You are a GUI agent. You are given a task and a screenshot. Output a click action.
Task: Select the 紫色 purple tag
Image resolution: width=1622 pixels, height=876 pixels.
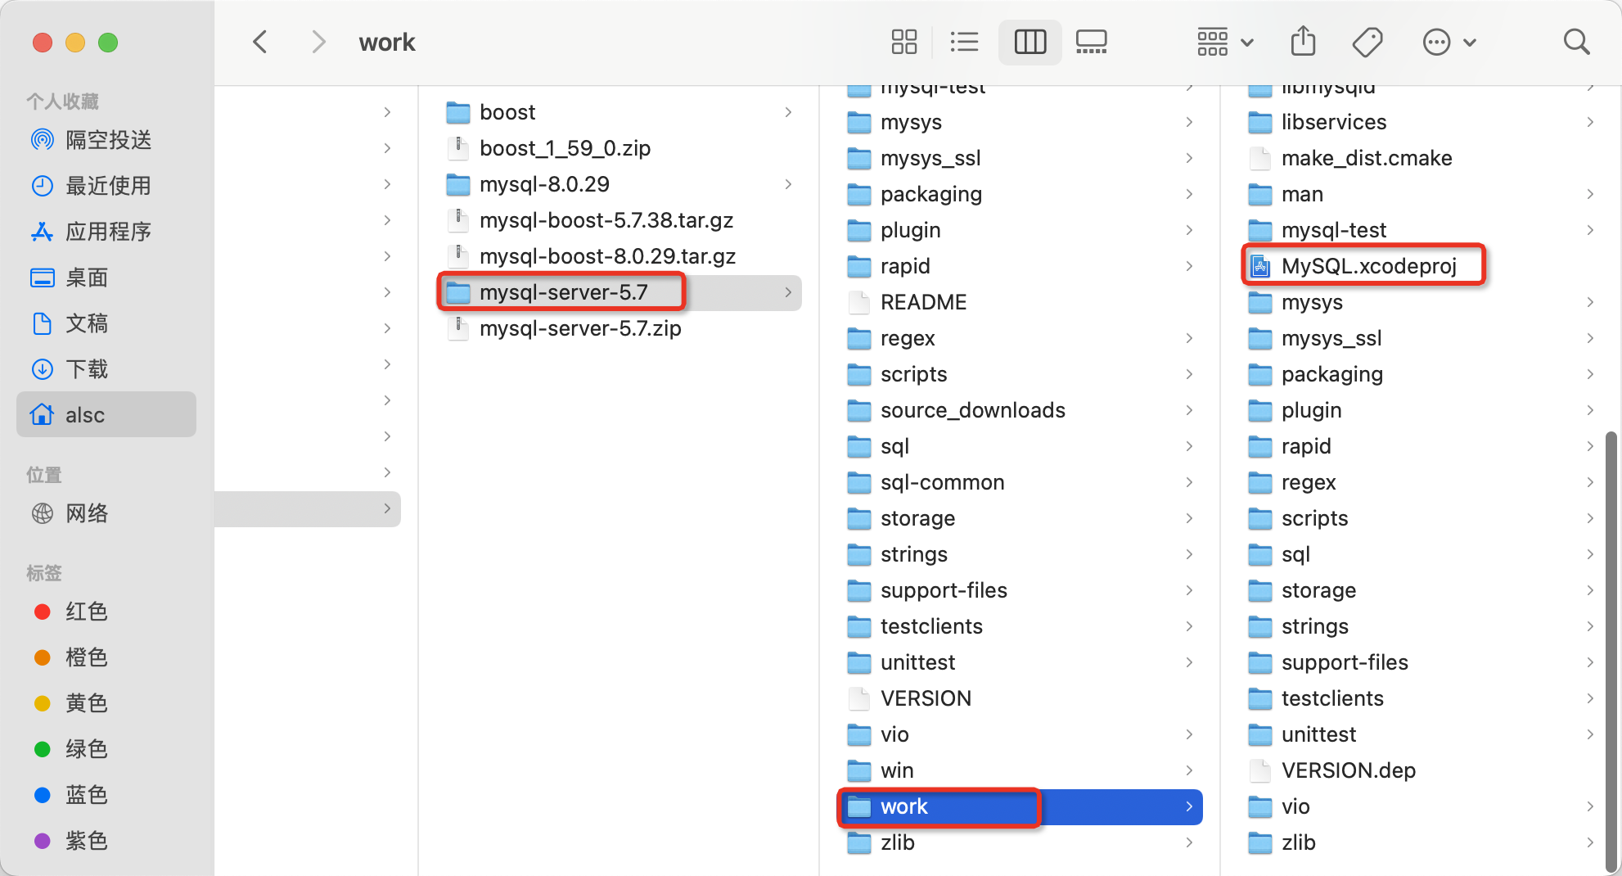(106, 841)
